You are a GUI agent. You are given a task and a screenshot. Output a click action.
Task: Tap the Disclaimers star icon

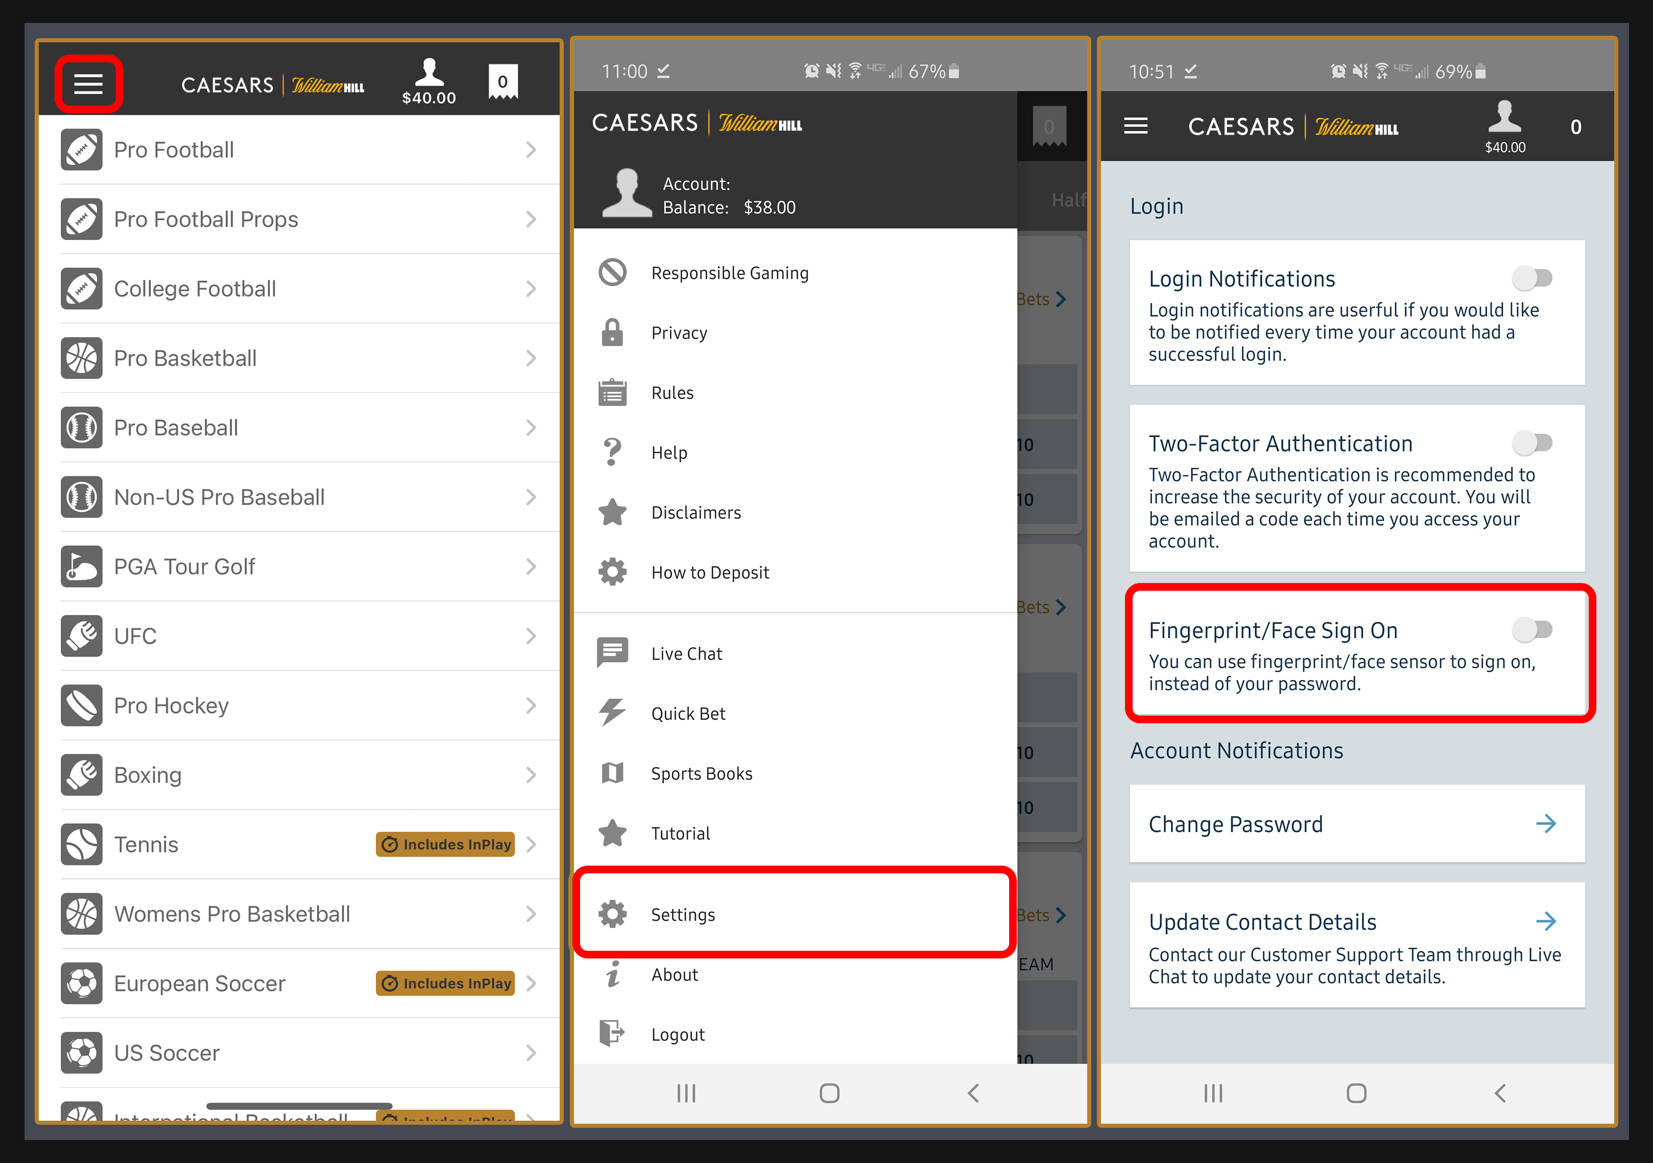(613, 513)
